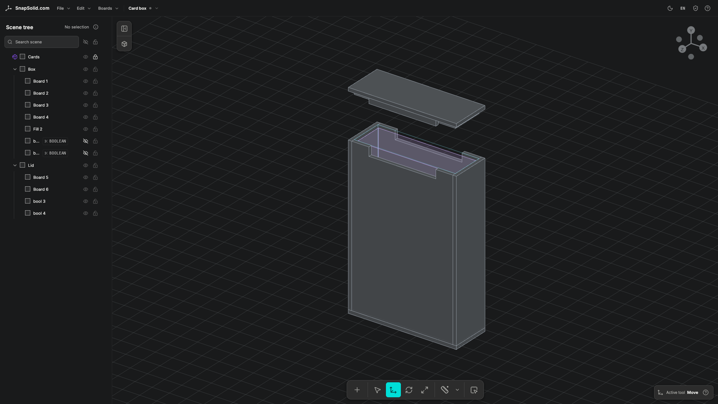Click the add plus tool
Screen dimensions: 718x404
coord(357,390)
